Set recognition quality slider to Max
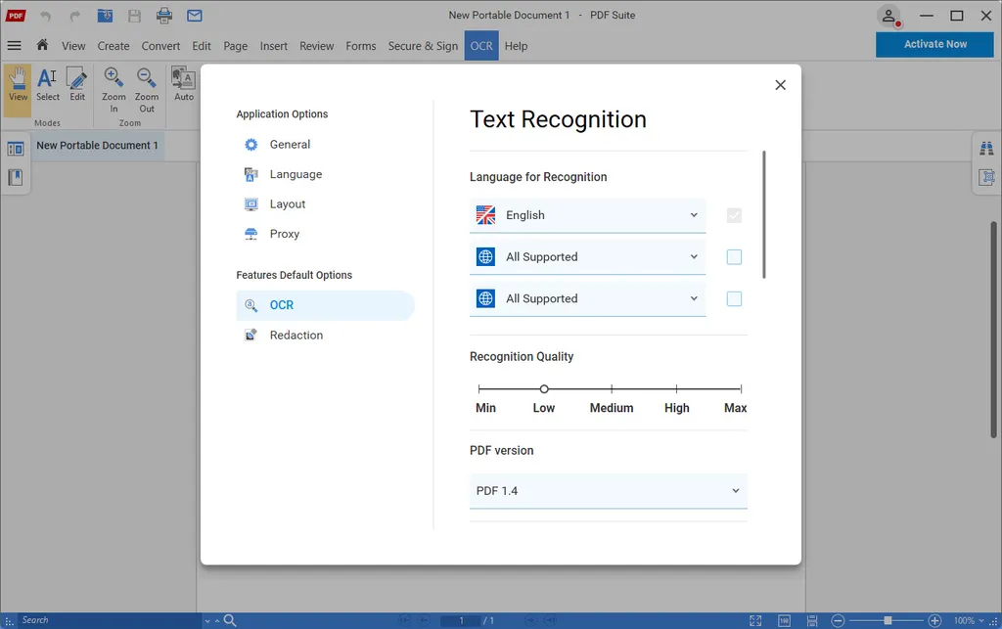 tap(741, 389)
